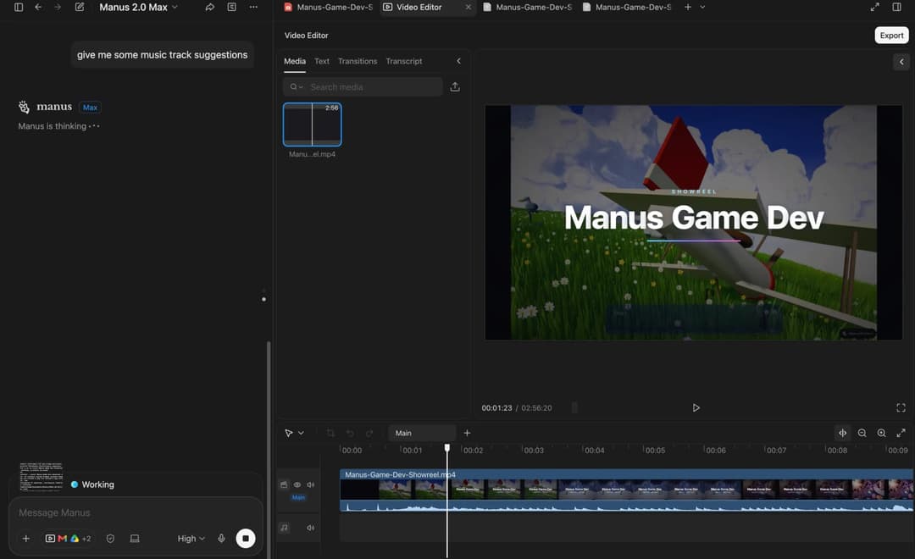This screenshot has height=559, width=915.
Task: Close the Video Editor tab
Action: (x=468, y=7)
